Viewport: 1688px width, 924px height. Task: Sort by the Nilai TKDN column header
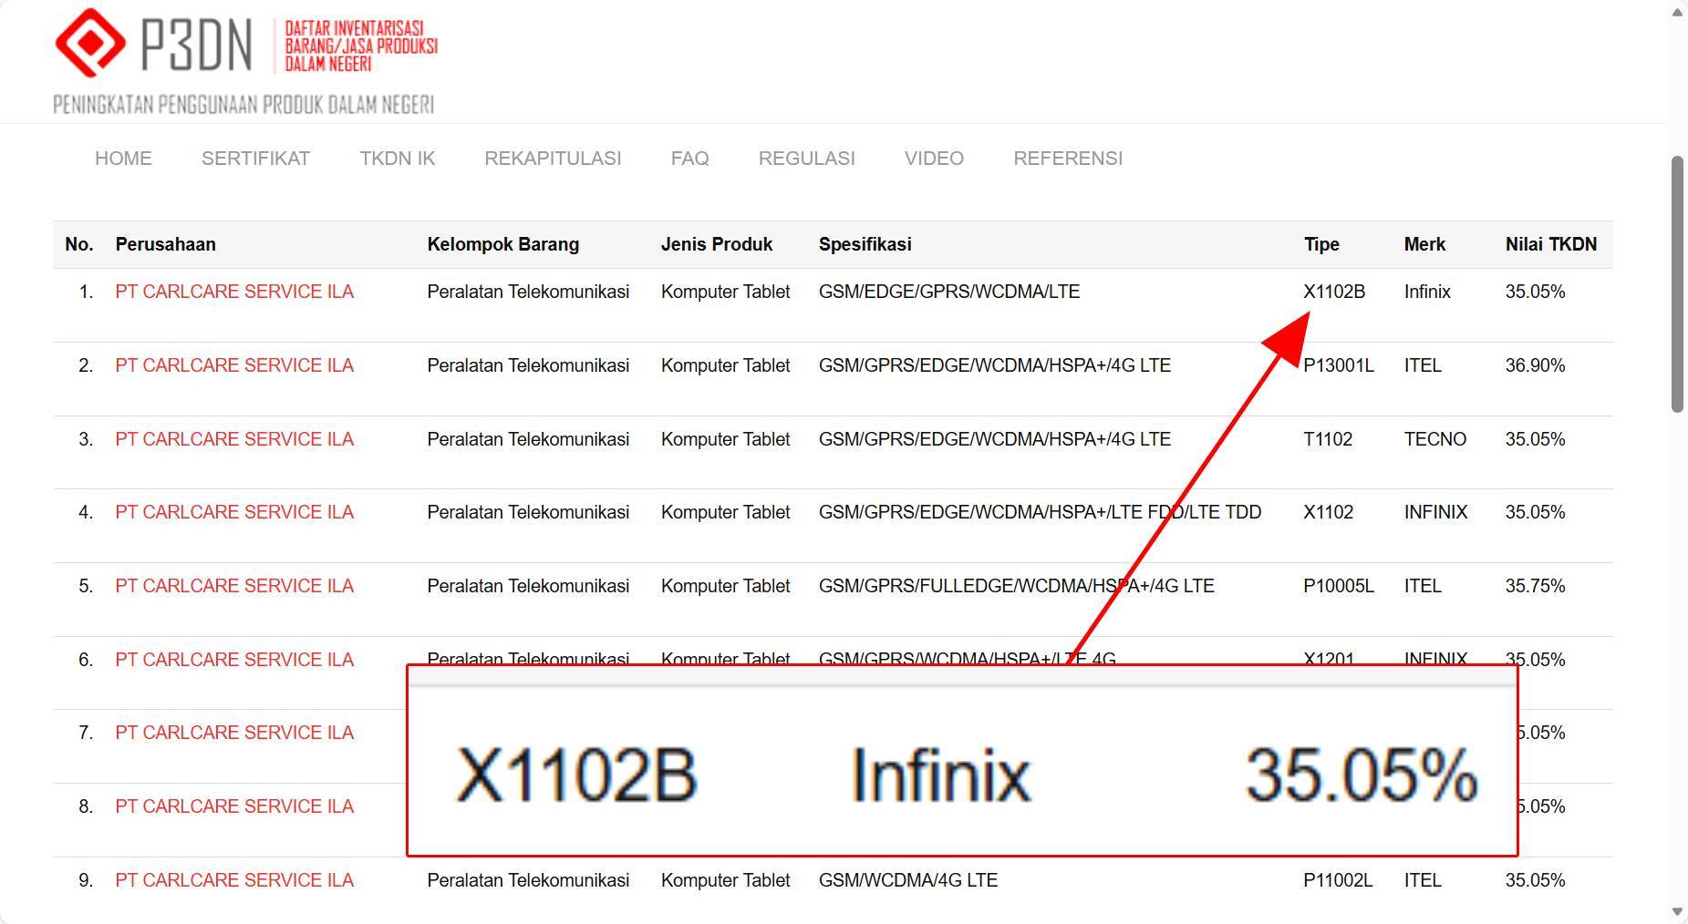pyautogui.click(x=1550, y=244)
